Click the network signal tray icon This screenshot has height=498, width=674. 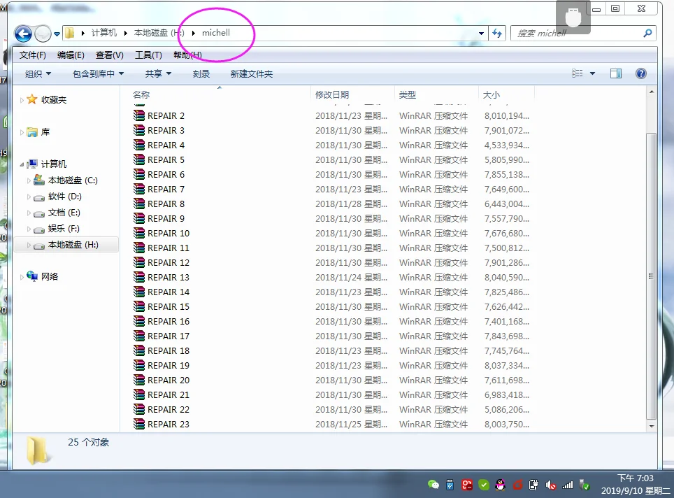568,485
